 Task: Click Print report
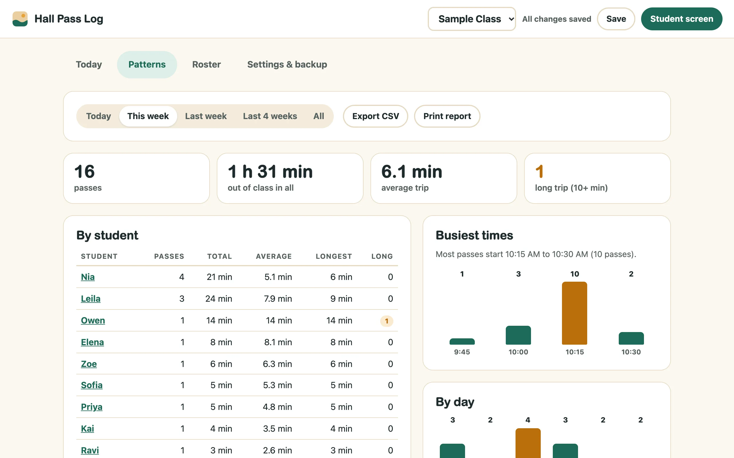[x=447, y=116]
